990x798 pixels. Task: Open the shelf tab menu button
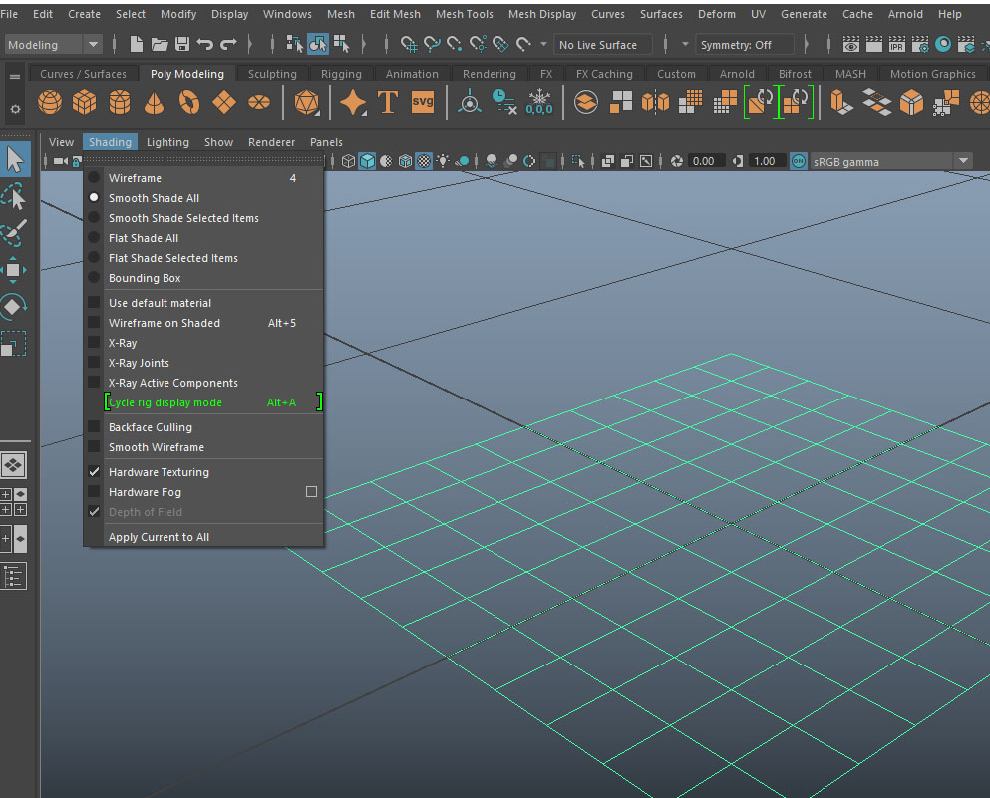point(15,77)
